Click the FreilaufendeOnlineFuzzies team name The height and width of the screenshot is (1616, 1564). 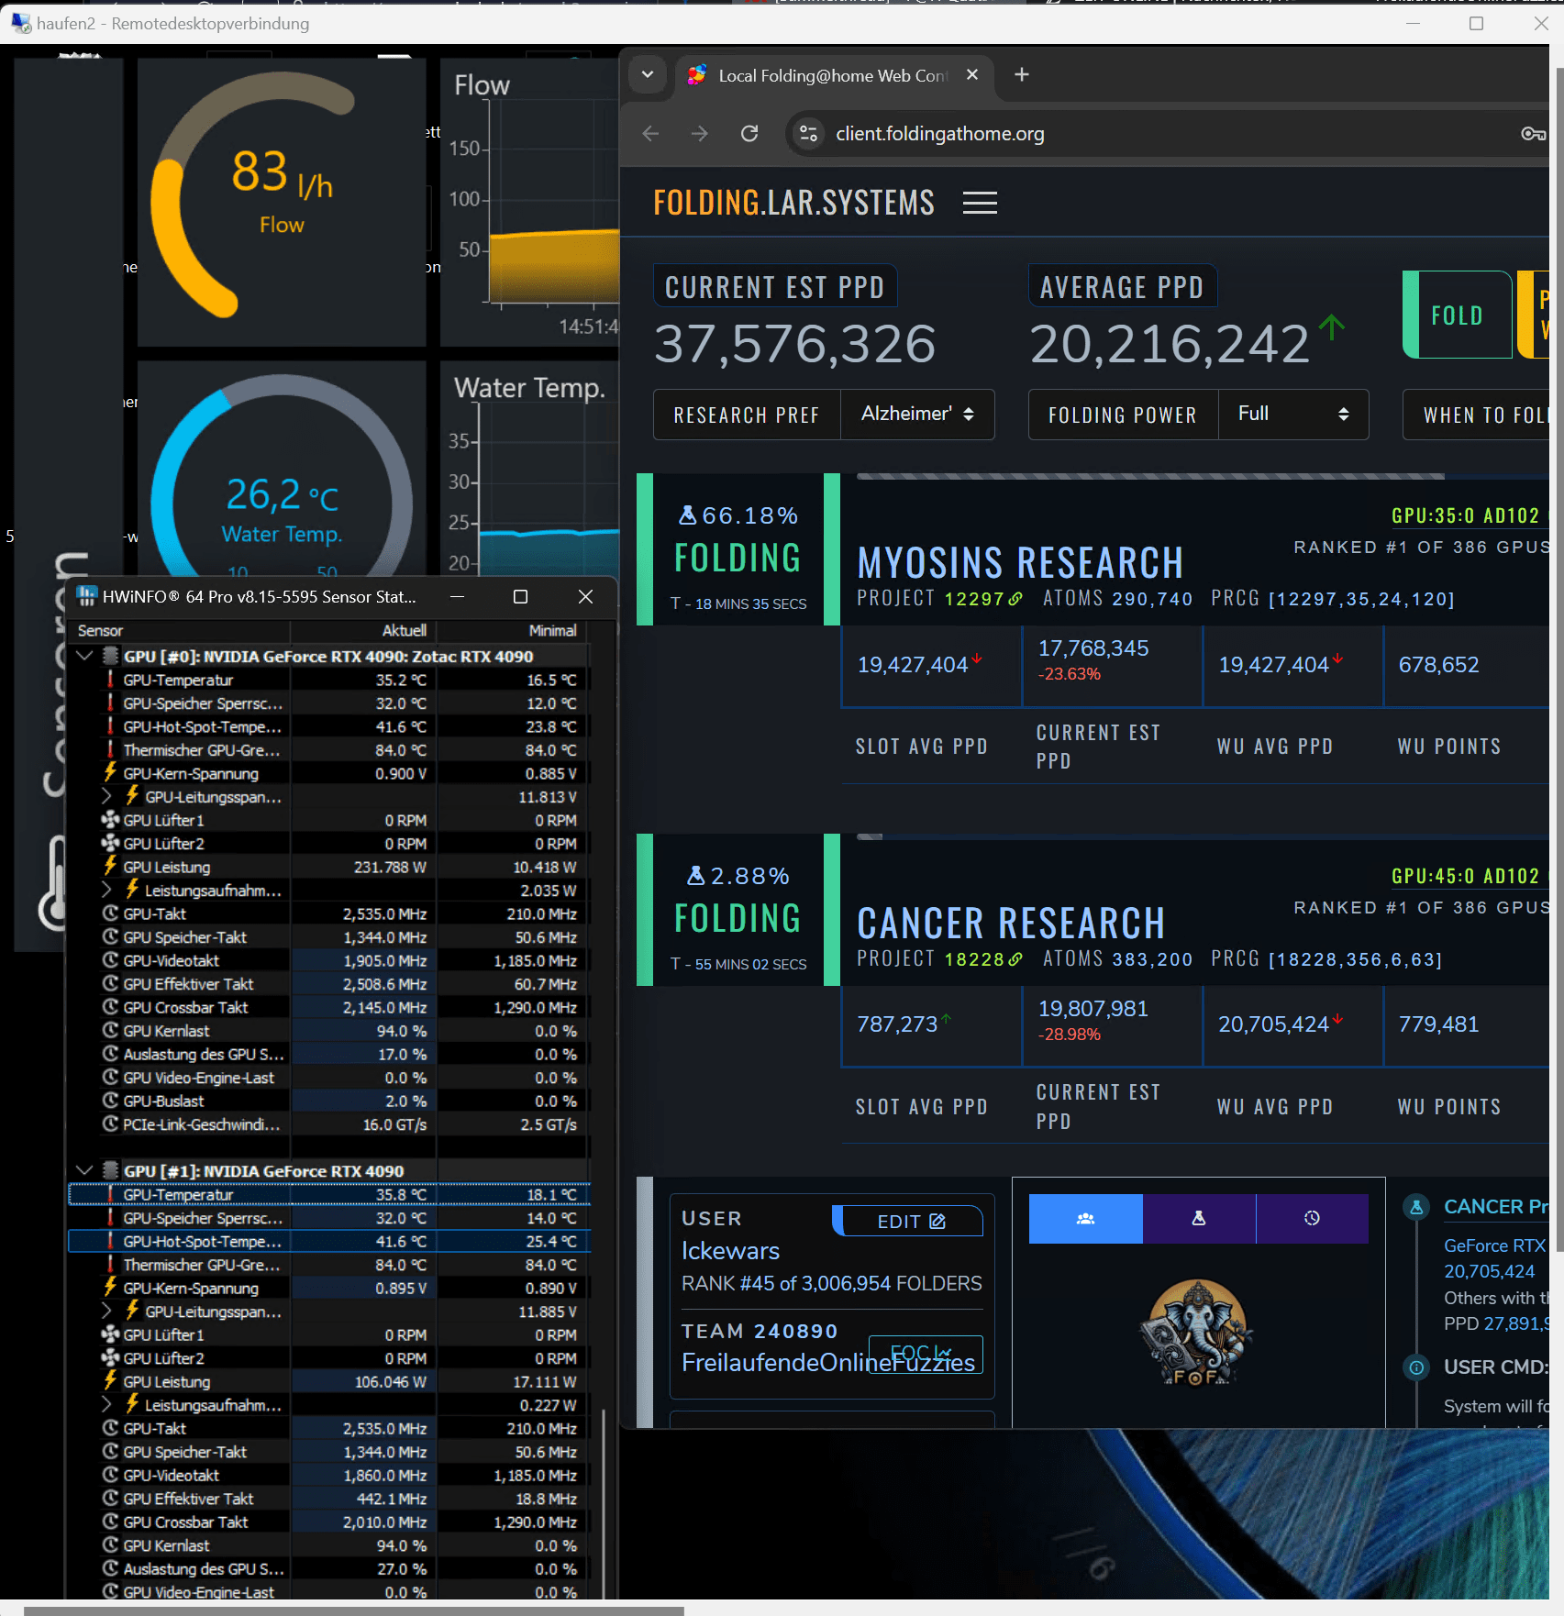(828, 1363)
